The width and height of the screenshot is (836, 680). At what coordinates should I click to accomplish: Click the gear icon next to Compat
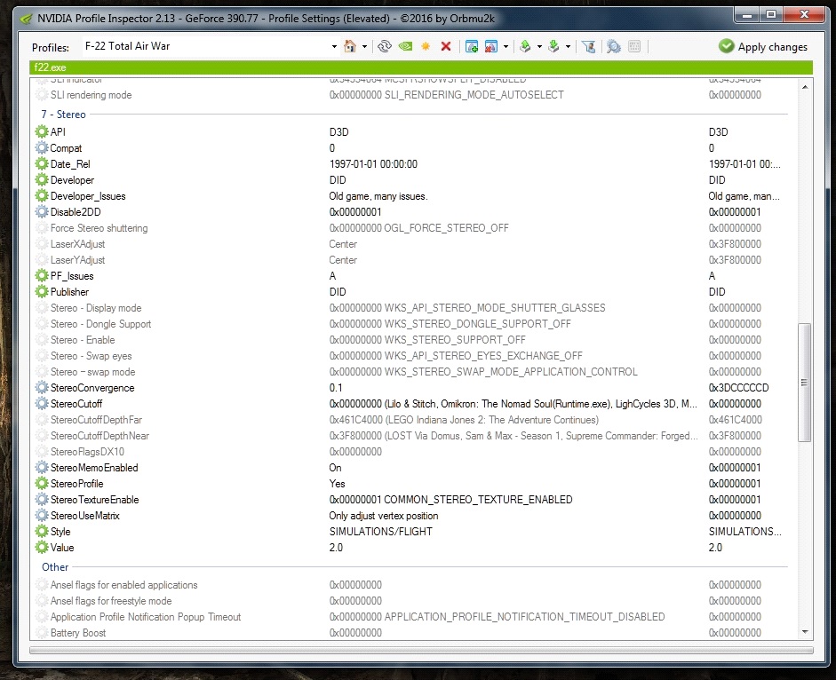coord(42,147)
